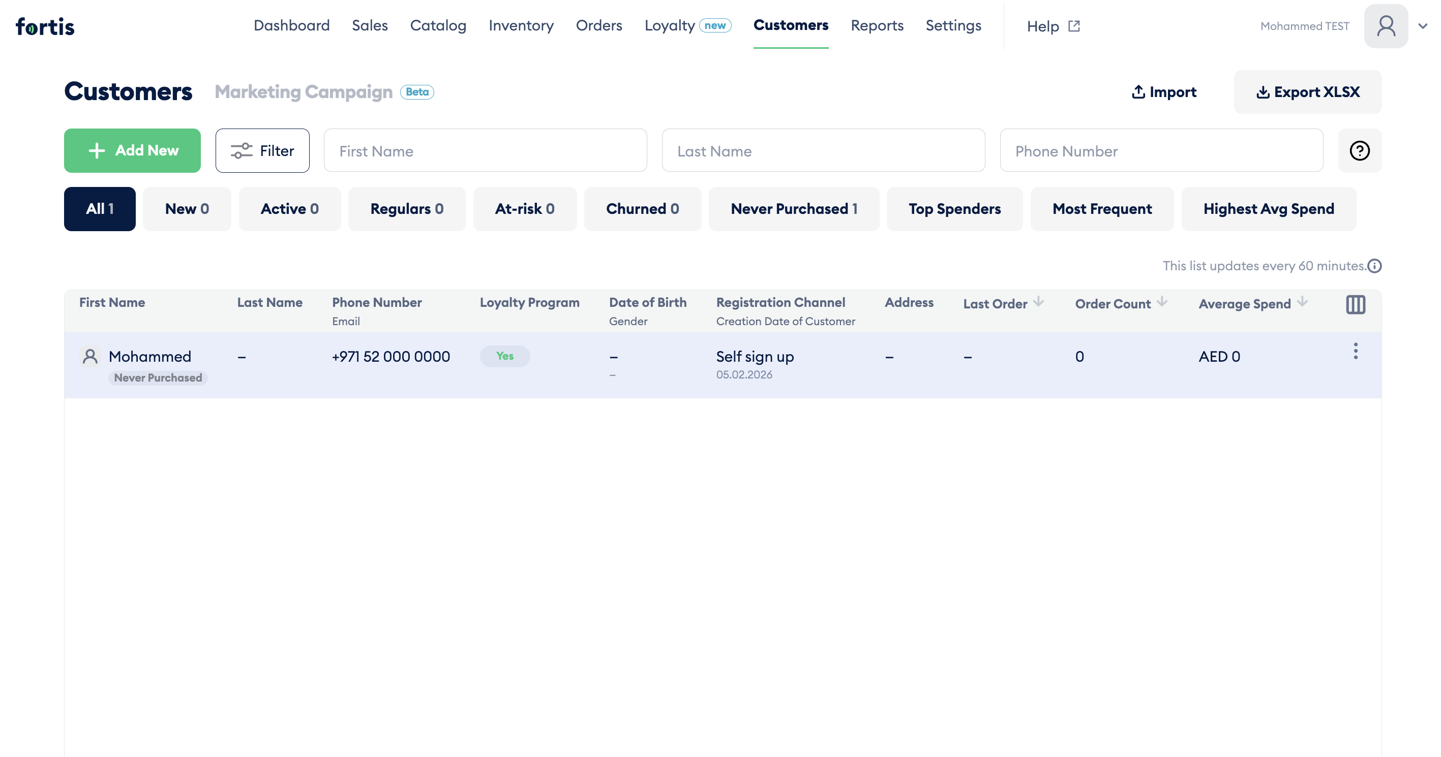Focus the Phone Number search field

1161,150
